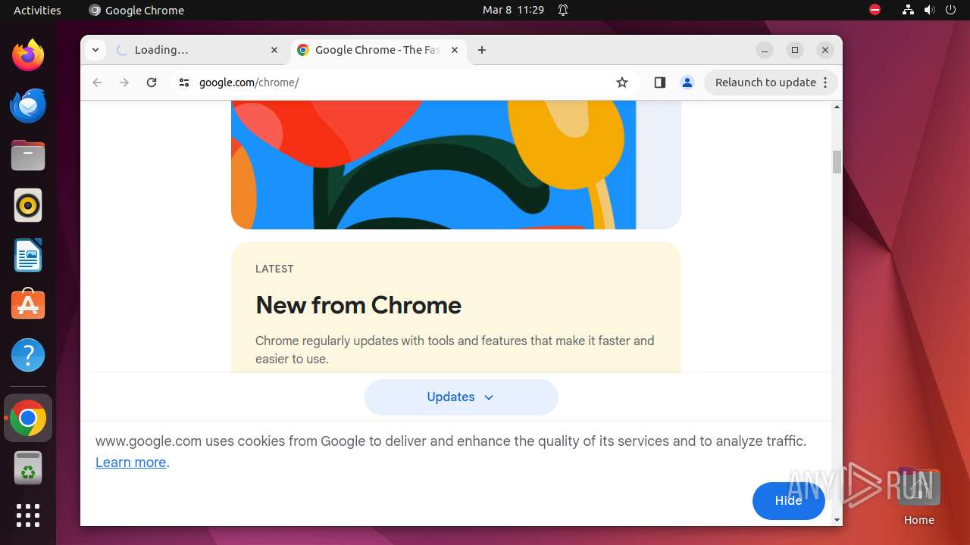970x545 pixels.
Task: Open power menu in system tray
Action: (x=951, y=10)
